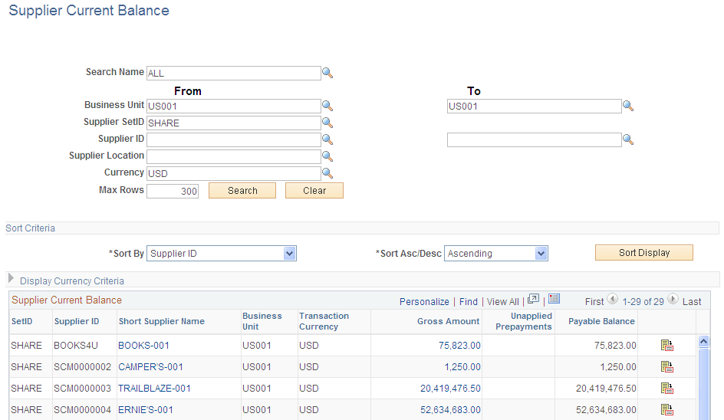Open gross amount 52,634,683.00 link

(450, 410)
